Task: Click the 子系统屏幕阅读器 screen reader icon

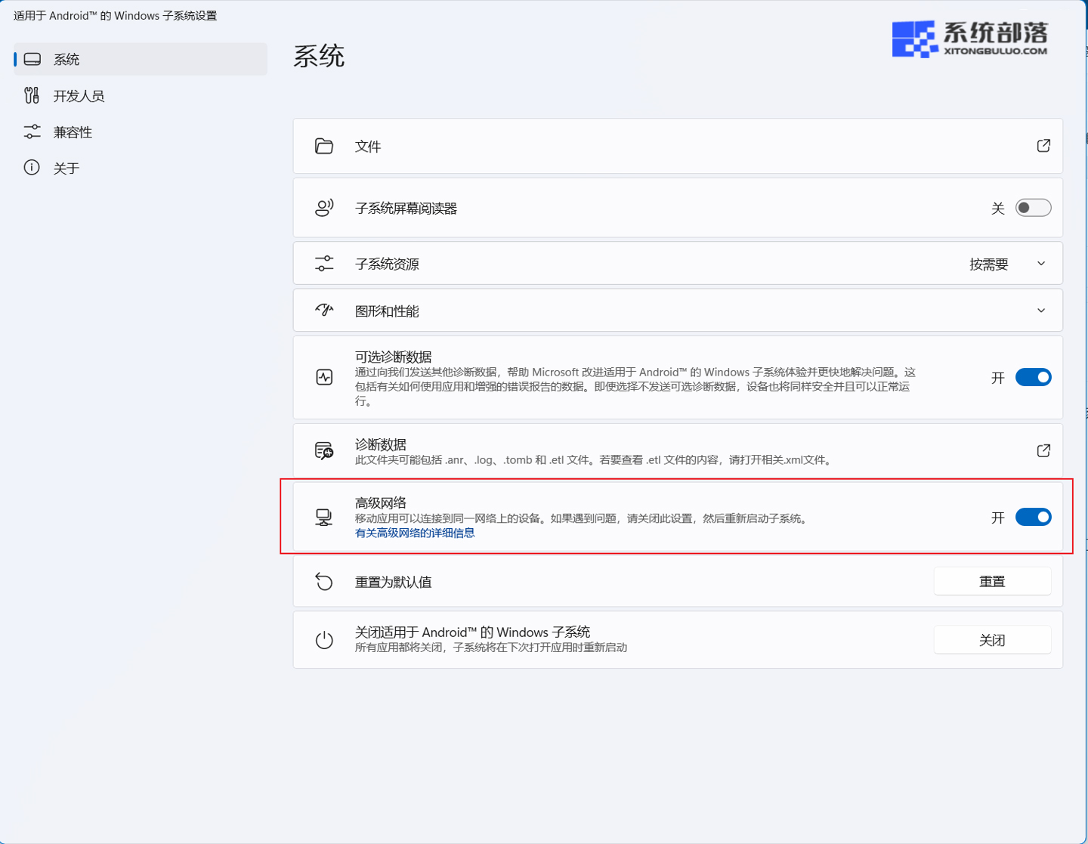Action: point(324,208)
